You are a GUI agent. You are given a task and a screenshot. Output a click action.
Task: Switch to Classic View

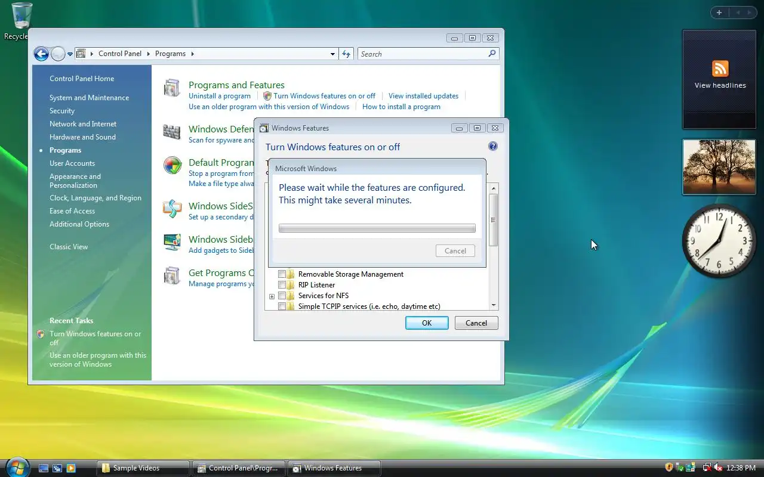[69, 247]
